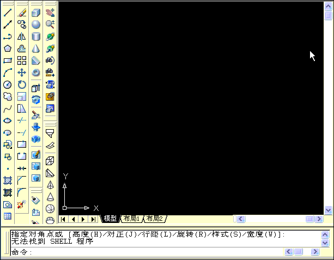Image resolution: width=334 pixels, height=260 pixels.
Task: Click the drawing area vertical scroll up arrow
Action: click(328, 7)
